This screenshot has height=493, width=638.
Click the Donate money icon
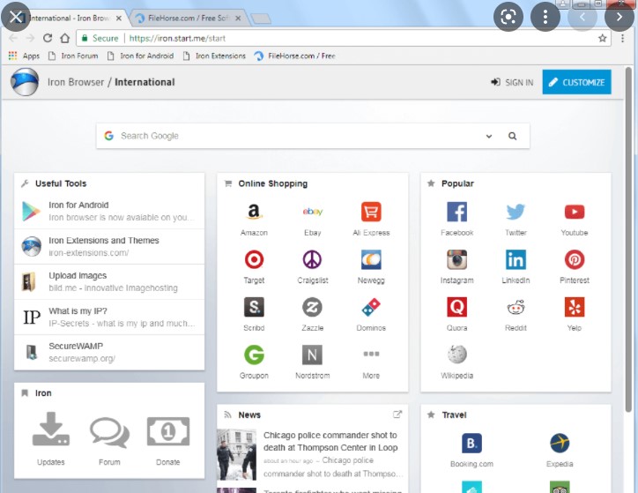coord(168,431)
